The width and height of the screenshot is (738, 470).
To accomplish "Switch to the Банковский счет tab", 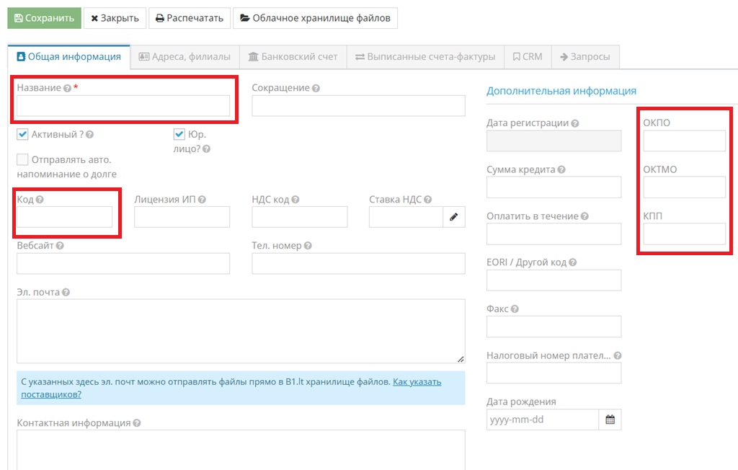I will click(293, 57).
